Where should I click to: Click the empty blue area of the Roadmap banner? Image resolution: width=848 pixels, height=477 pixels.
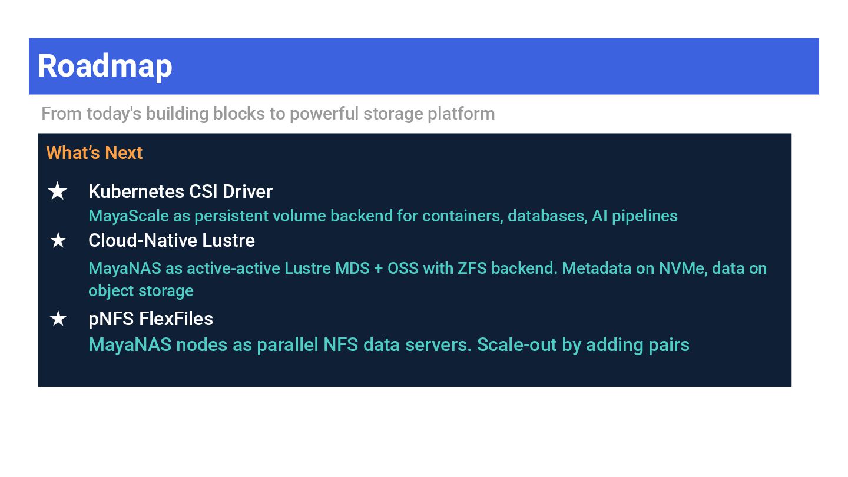point(495,66)
